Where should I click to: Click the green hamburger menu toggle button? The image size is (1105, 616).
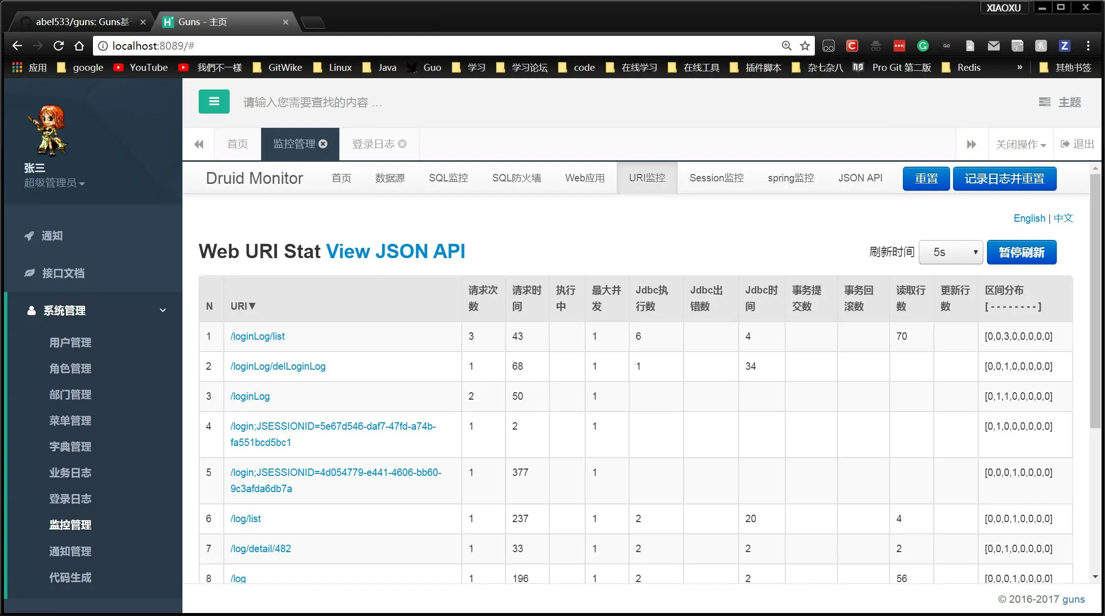214,101
